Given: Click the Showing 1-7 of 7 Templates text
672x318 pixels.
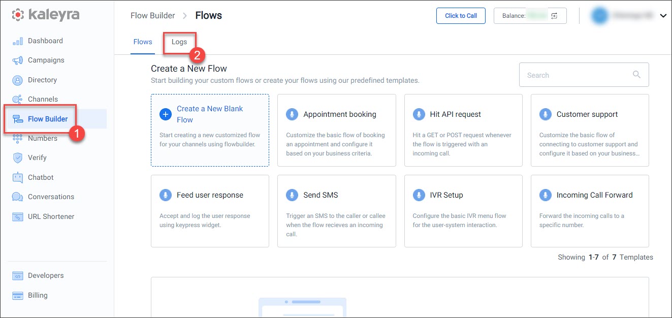Looking at the screenshot, I should [x=605, y=257].
